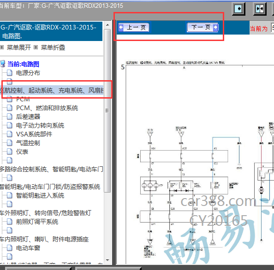Image resolution: width=274 pixels, height=270 pixels.
Task: Select 巡航控制、起动系统、充电系统 entry
Action: point(52,90)
